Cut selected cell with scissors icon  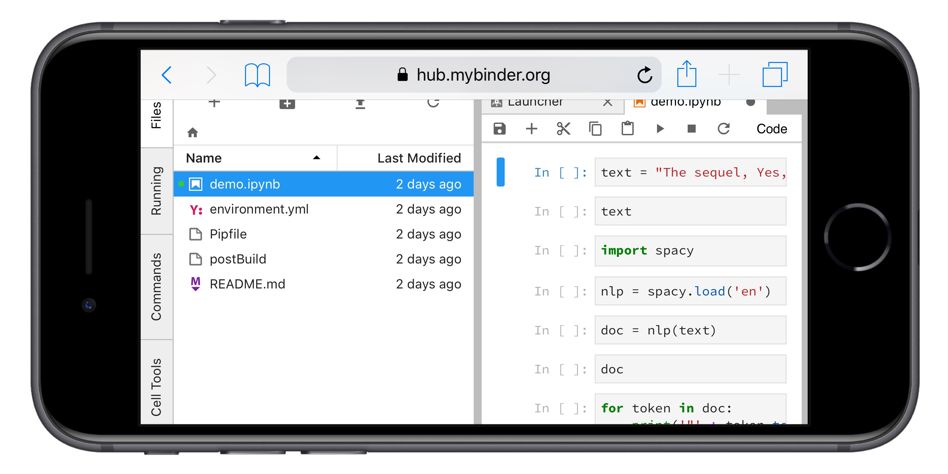[x=563, y=129]
